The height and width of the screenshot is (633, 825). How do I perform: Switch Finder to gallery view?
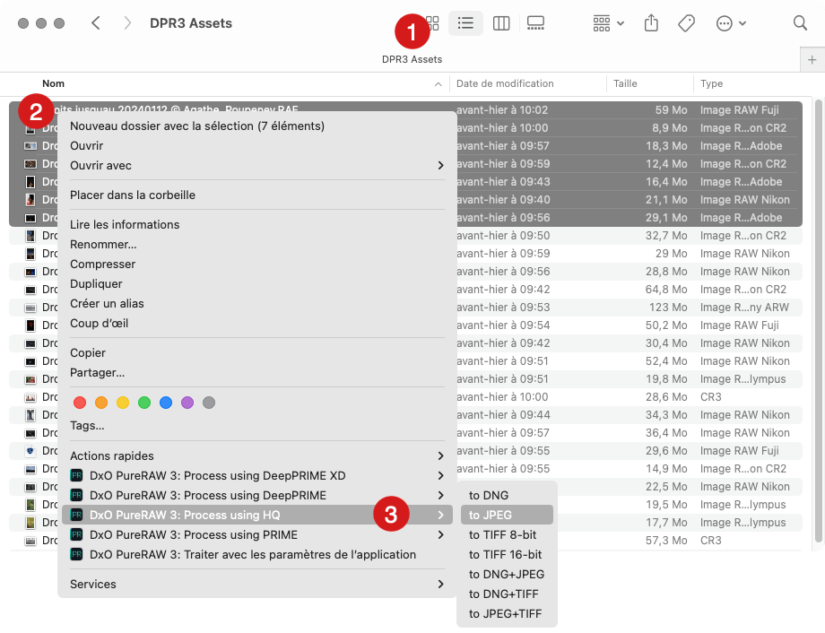535,23
